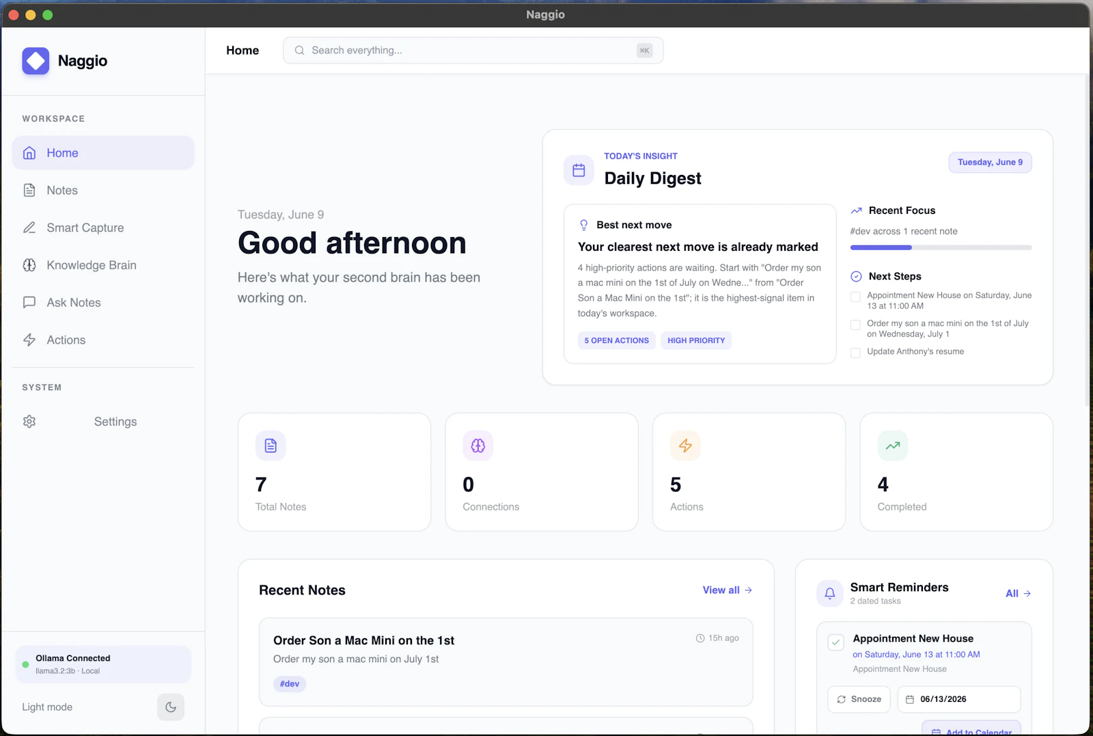Screen dimensions: 1093x736
Task: Check the Order my son mac mini step
Action: (855, 325)
